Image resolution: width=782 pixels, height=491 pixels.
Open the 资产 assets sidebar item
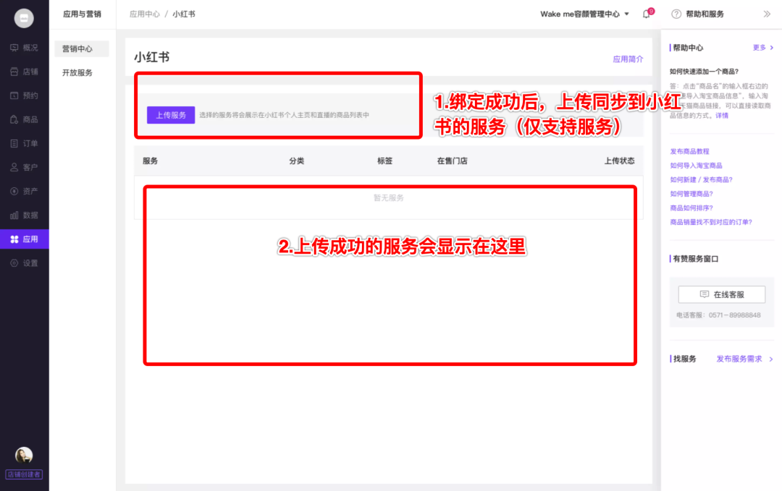[24, 191]
